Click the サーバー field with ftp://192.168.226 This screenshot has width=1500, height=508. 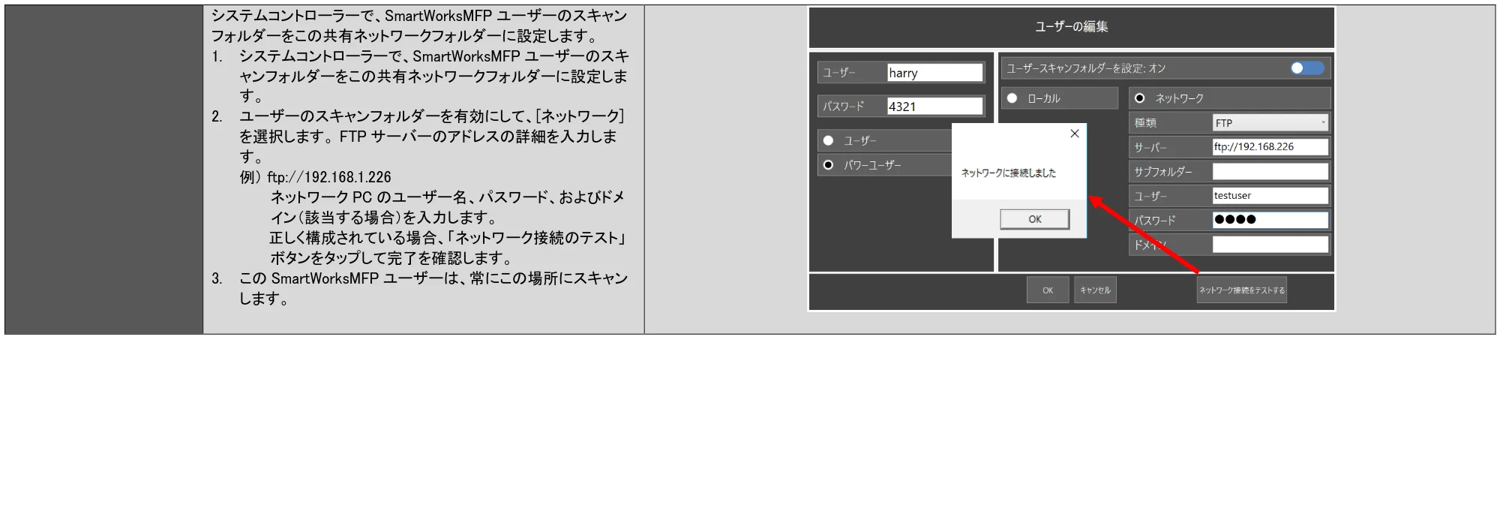point(1270,147)
